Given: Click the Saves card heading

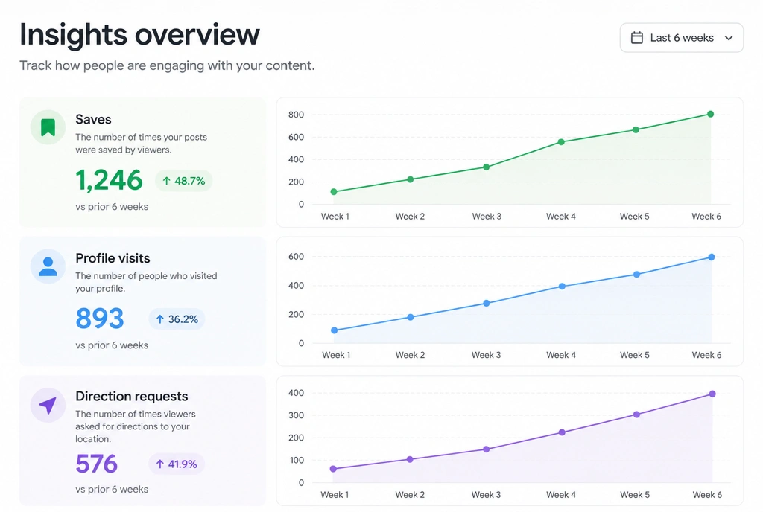Looking at the screenshot, I should pos(93,119).
